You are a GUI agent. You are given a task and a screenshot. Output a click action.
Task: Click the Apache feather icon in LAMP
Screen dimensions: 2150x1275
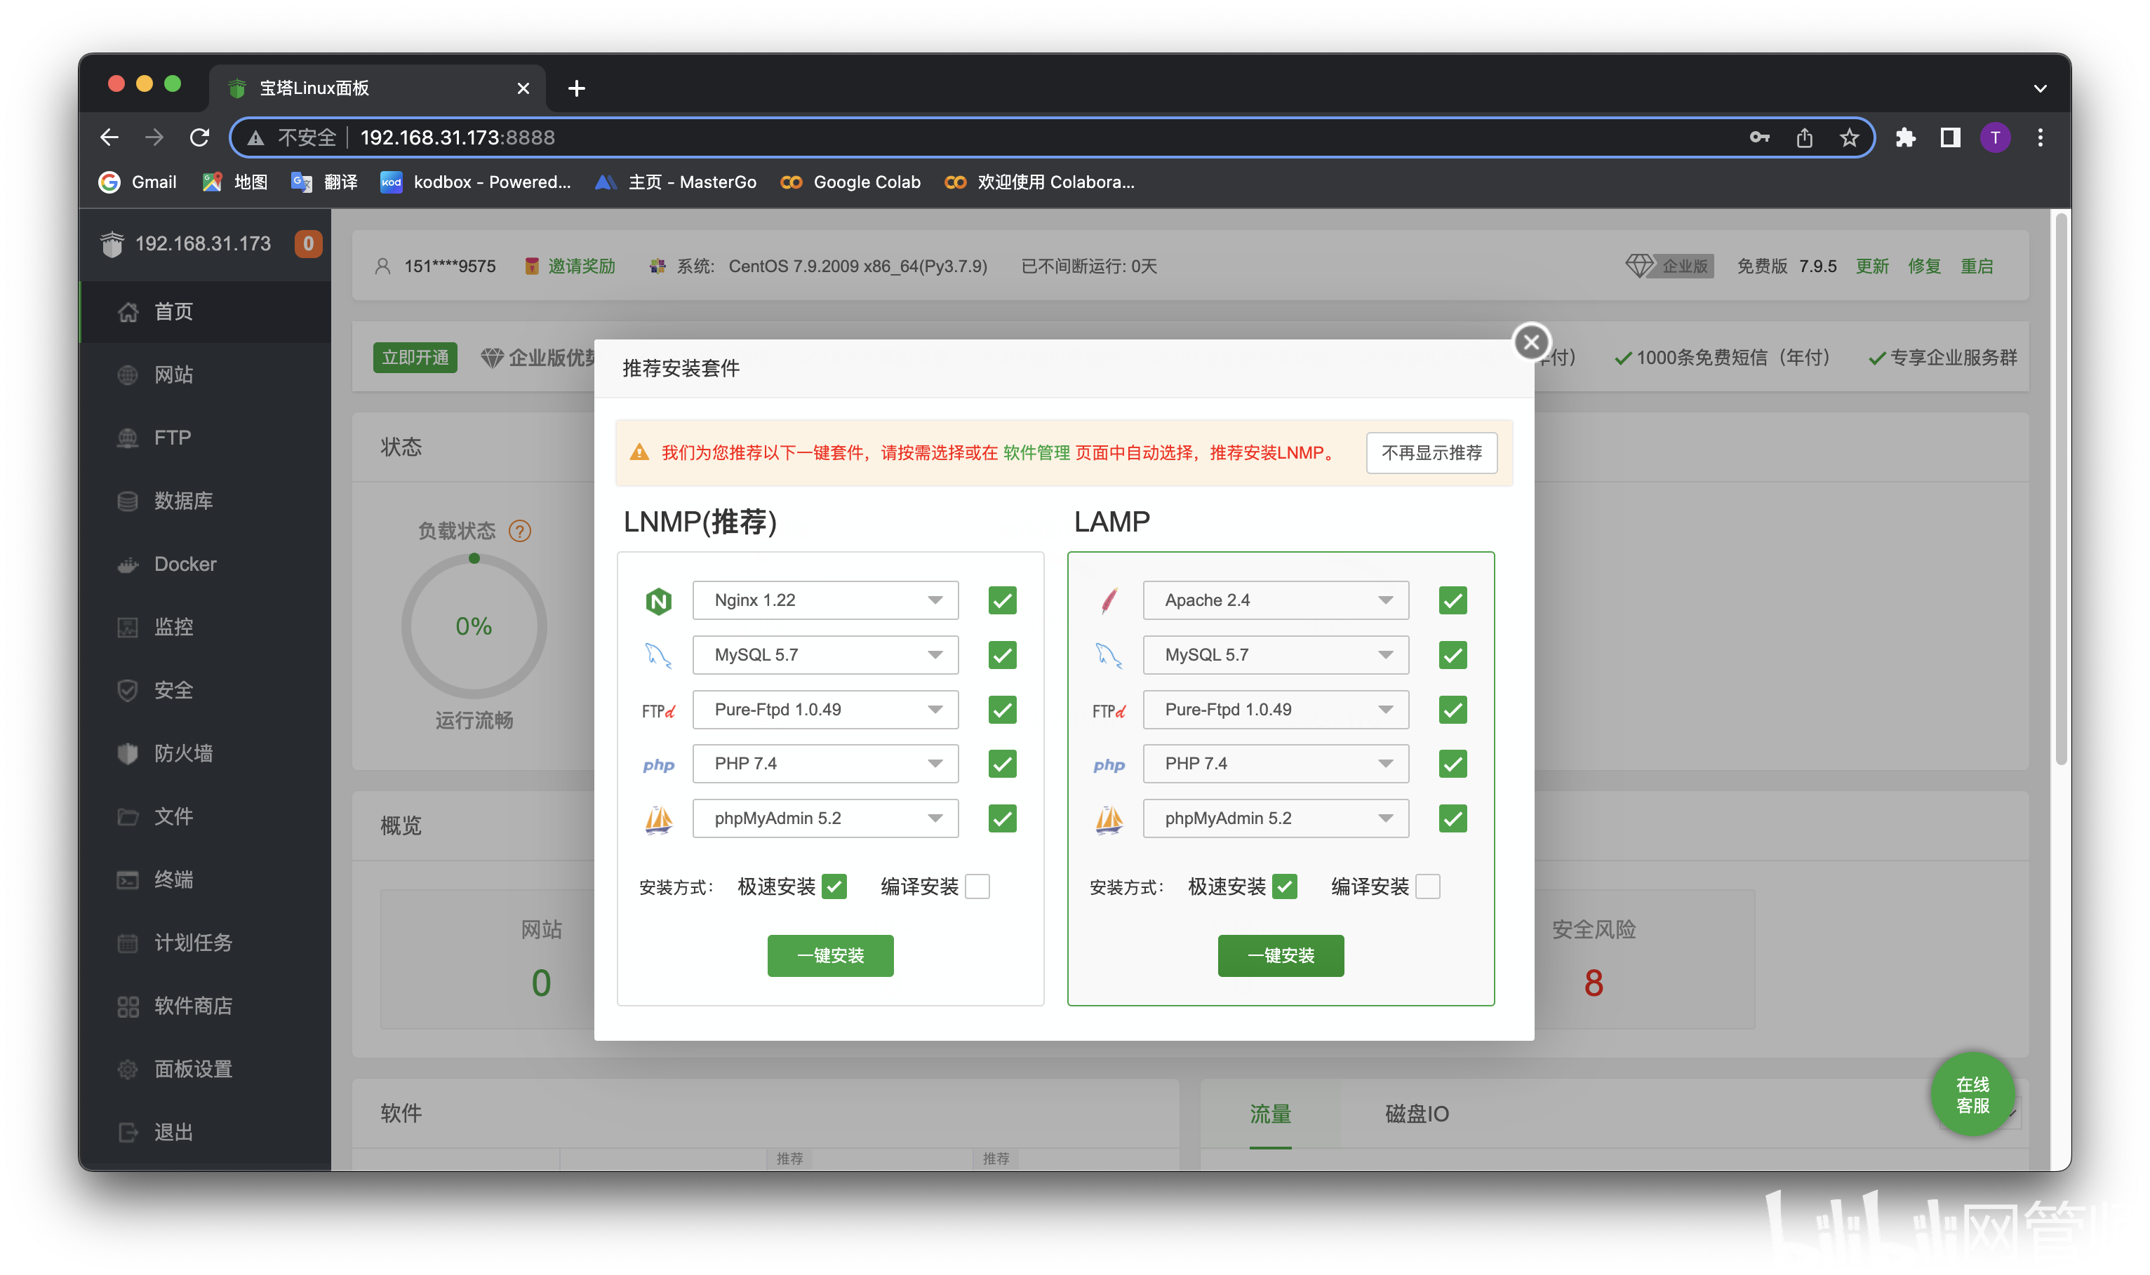(1109, 600)
